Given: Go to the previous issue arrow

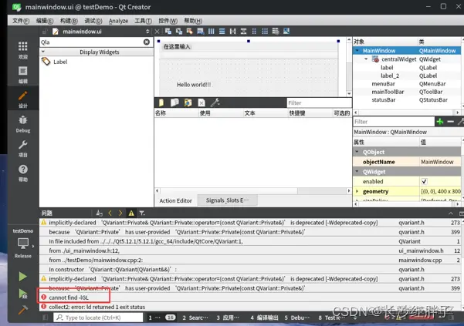Looking at the screenshot, I should [x=110, y=213].
